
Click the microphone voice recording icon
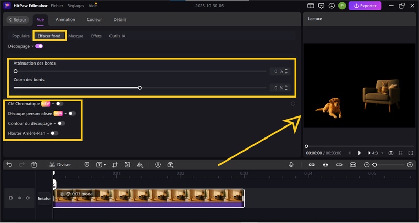291,165
